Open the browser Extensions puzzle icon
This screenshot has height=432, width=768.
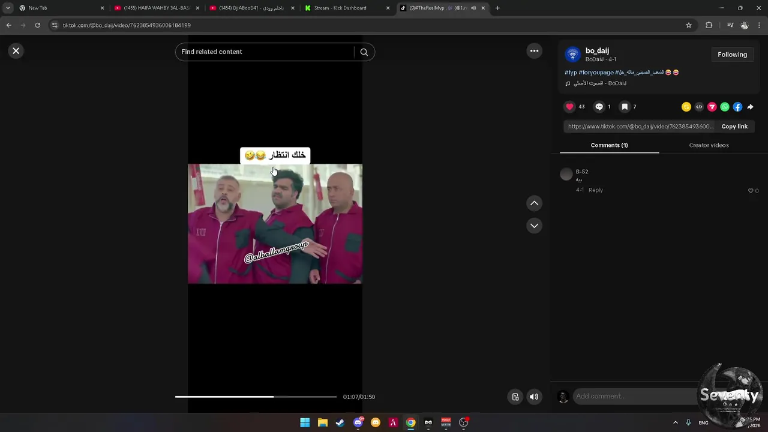(x=709, y=25)
